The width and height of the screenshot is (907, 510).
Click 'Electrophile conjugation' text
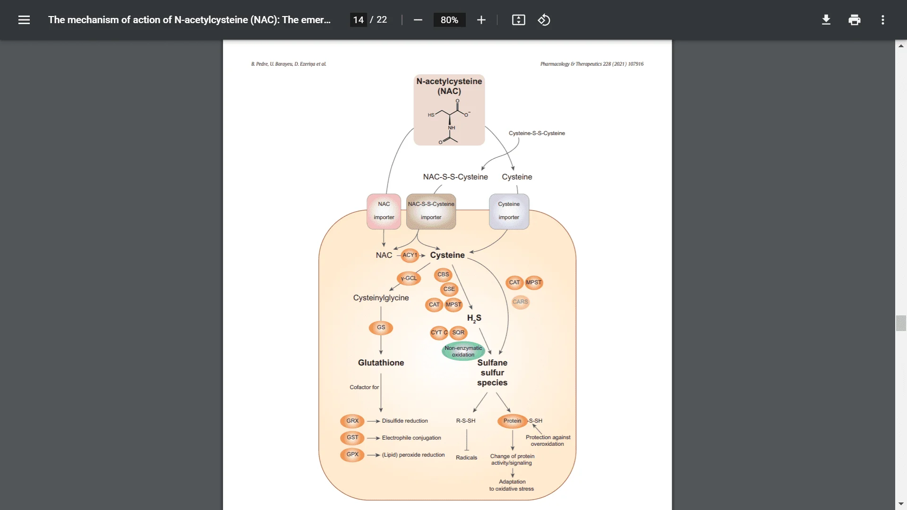click(411, 438)
